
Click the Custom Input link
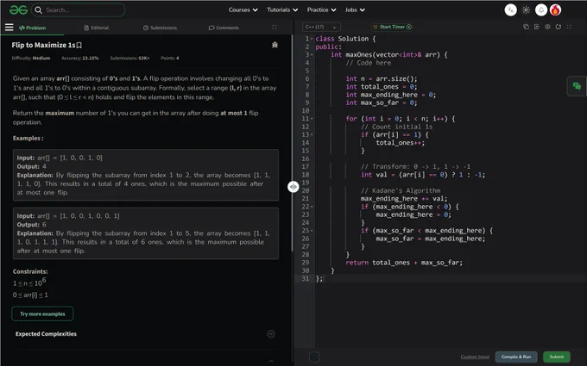(x=475, y=357)
